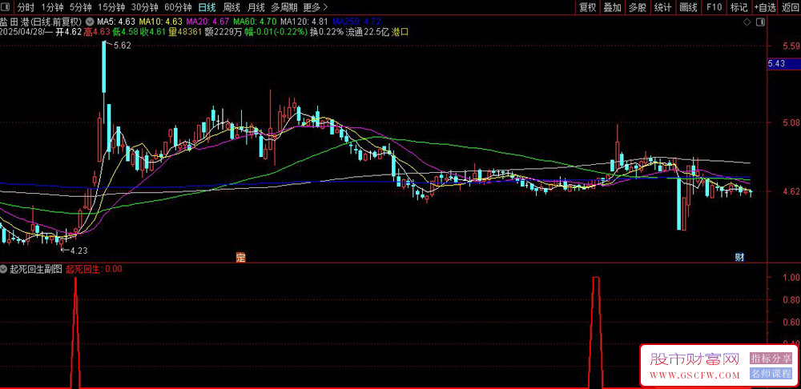
Task: Click the 额2229万 turnover amount text
Action: 223,32
